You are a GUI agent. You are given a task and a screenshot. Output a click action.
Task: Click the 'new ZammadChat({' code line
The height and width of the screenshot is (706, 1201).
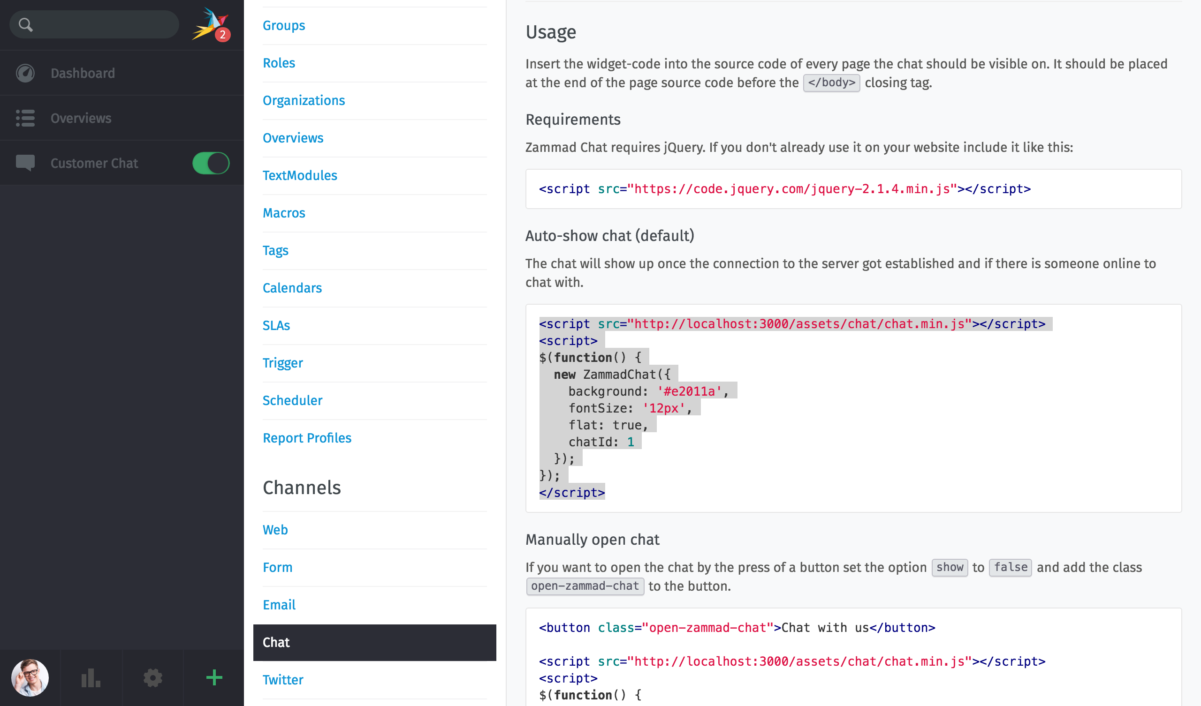(612, 375)
